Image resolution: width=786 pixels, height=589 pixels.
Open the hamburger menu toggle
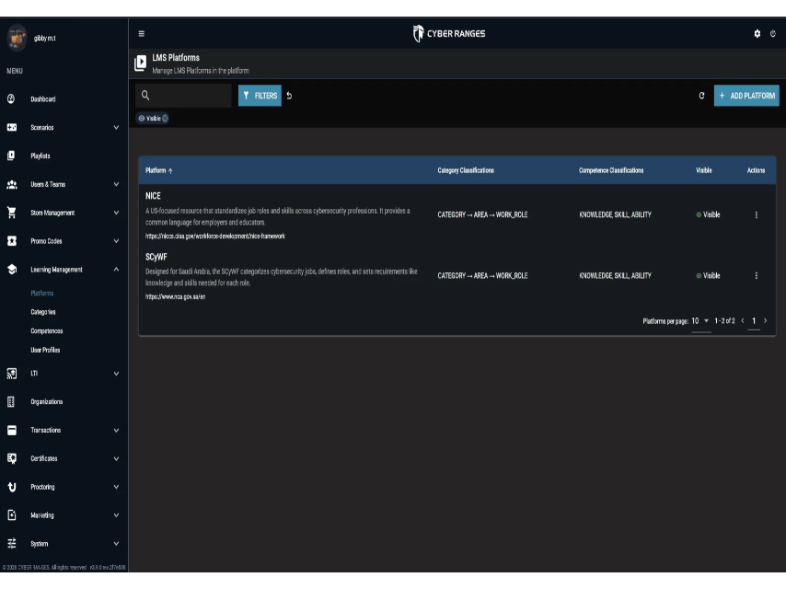tap(142, 33)
